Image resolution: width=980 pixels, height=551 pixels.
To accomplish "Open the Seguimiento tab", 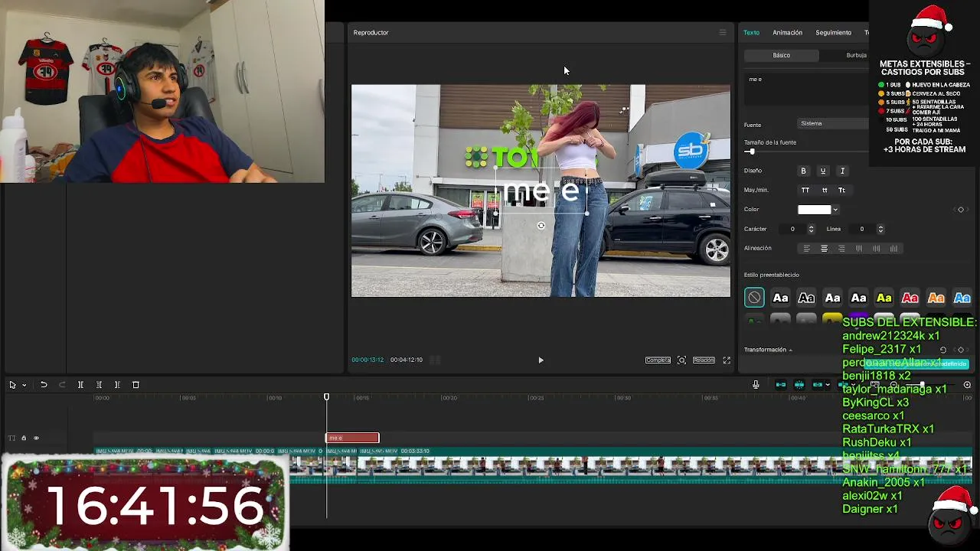I will click(833, 32).
